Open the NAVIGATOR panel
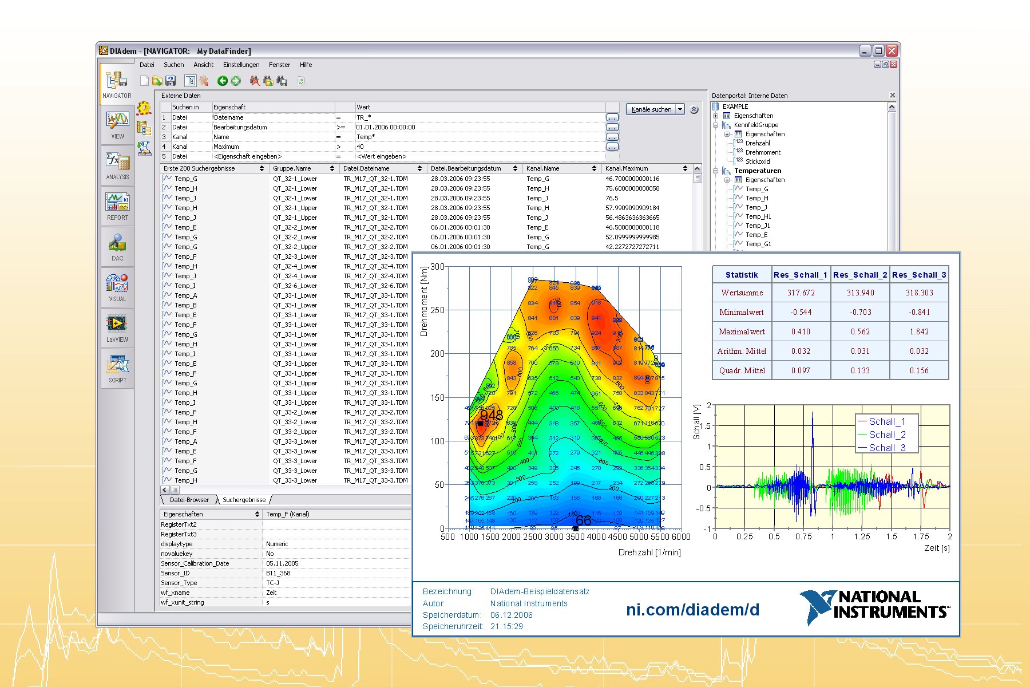The height and width of the screenshot is (687, 1030). tap(117, 84)
